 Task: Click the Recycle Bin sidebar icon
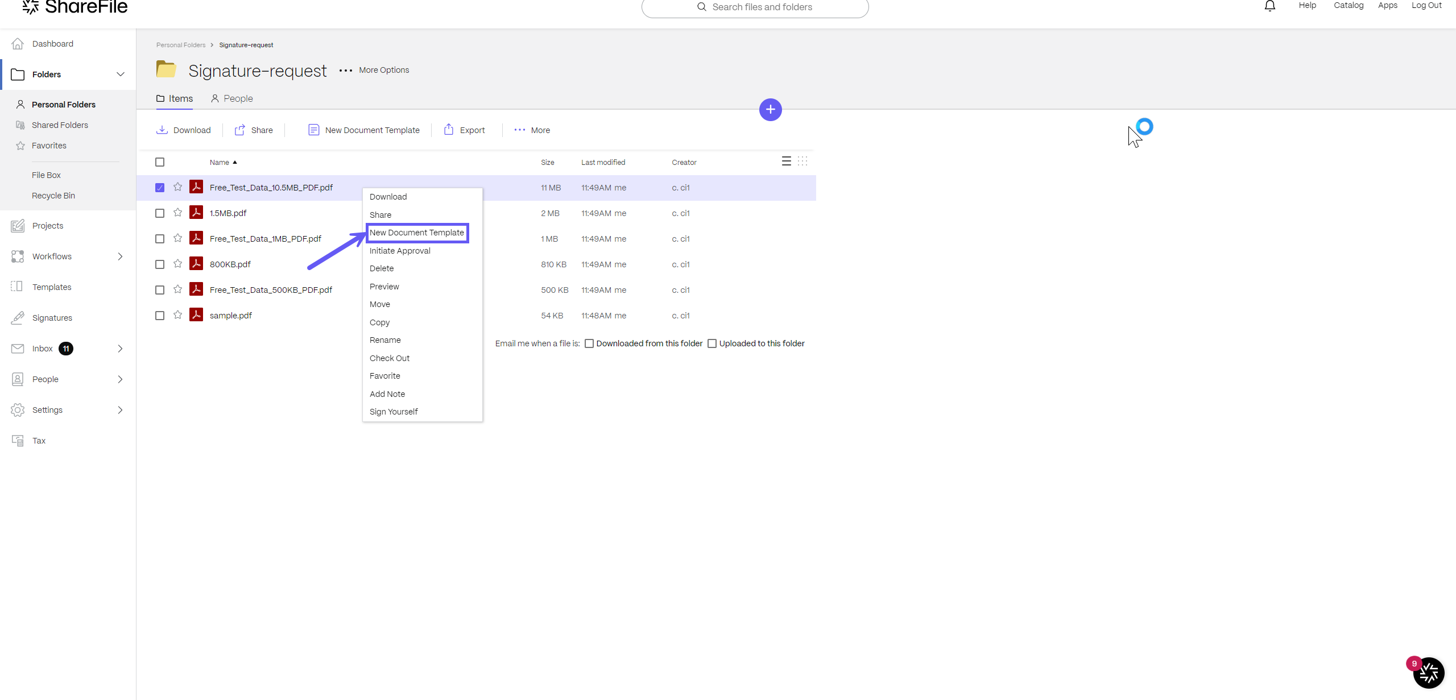tap(53, 195)
